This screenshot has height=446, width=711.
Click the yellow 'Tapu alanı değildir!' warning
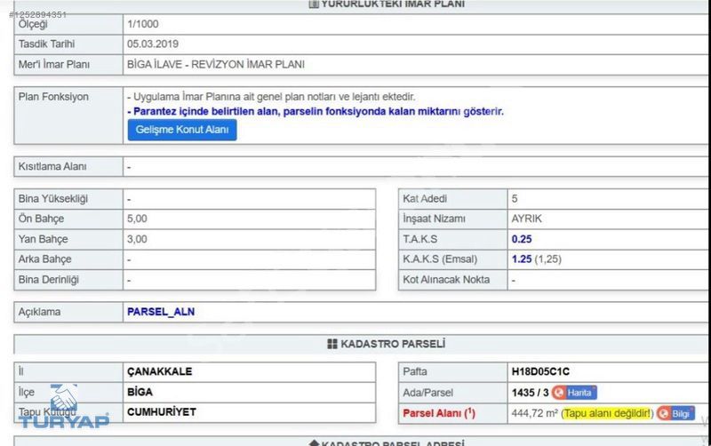click(x=607, y=413)
